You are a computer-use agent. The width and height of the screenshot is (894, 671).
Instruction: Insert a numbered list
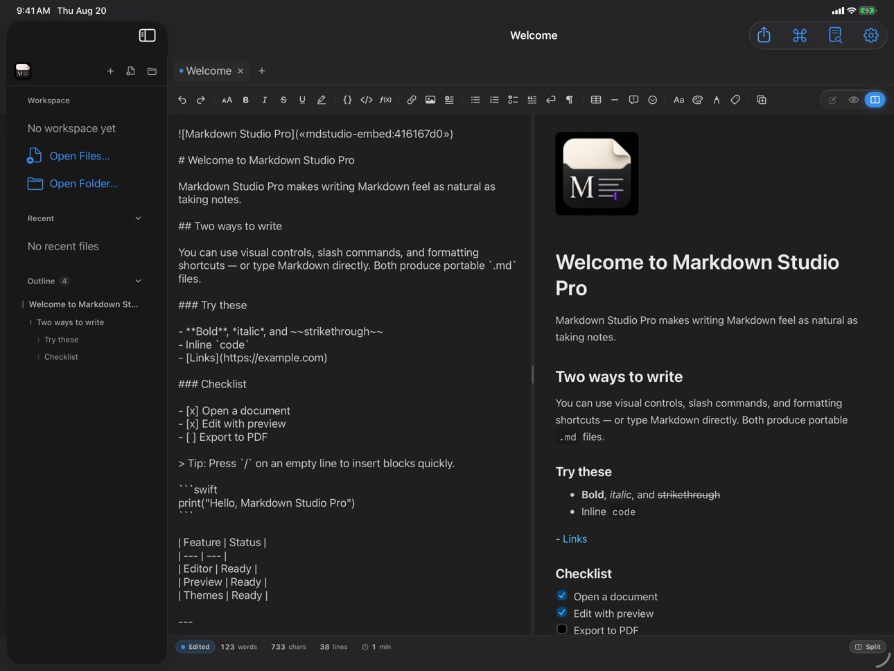pos(494,100)
